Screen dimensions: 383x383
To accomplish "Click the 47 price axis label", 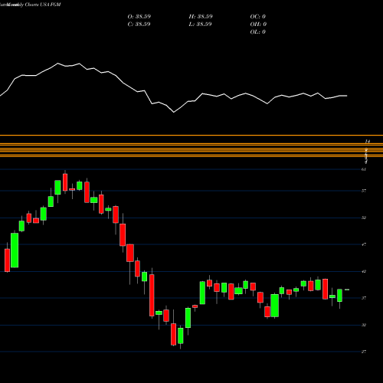I will pos(364,244).
